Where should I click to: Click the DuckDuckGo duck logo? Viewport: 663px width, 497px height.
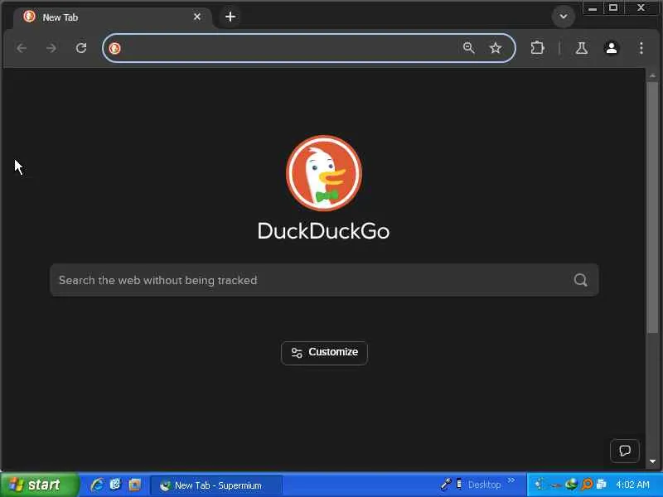[x=324, y=173]
